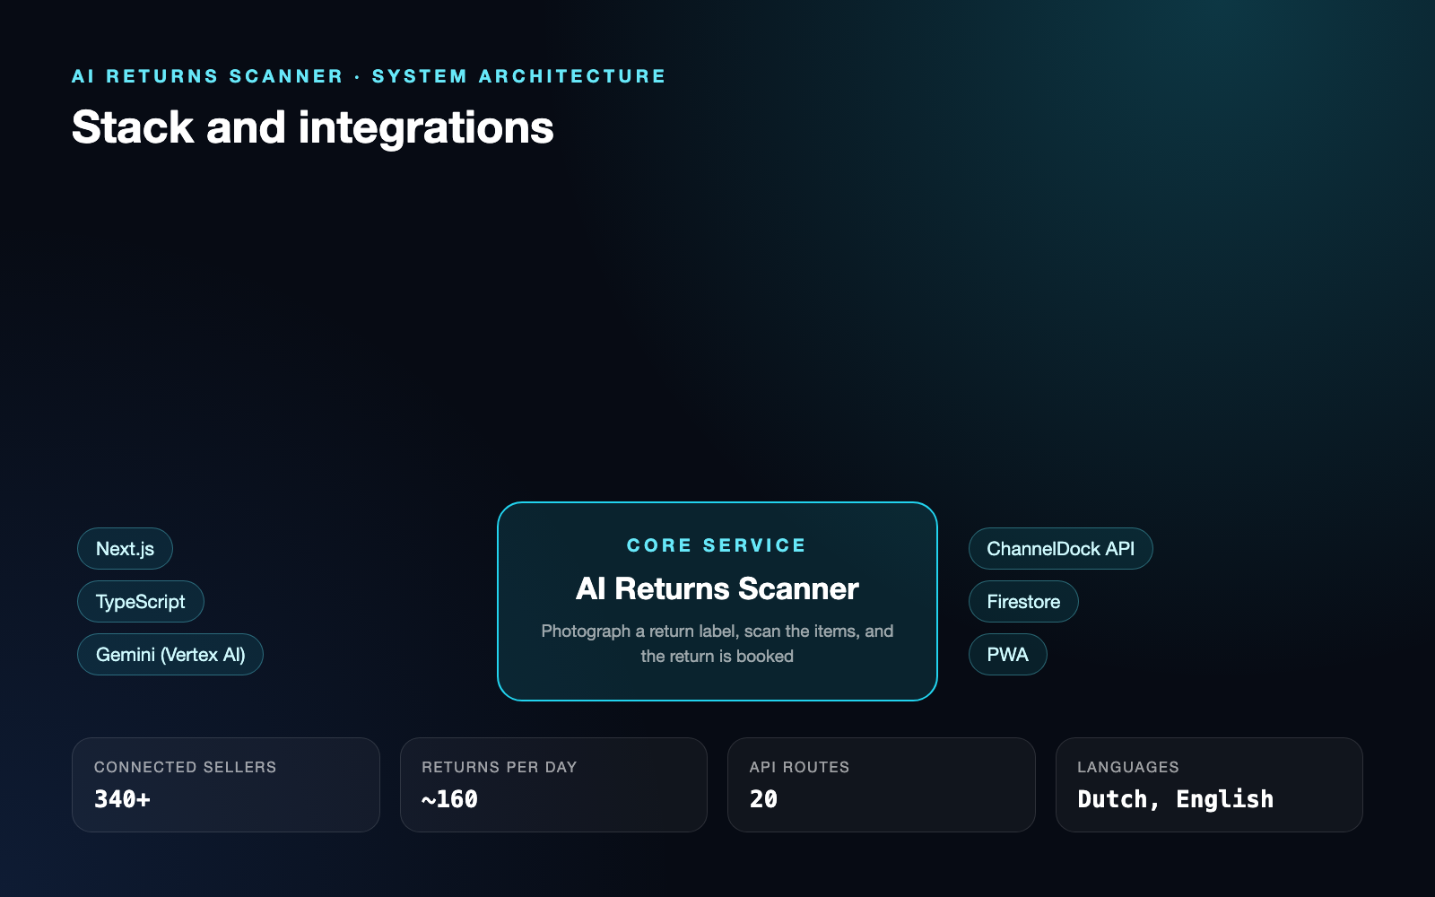Image resolution: width=1435 pixels, height=897 pixels.
Task: Click the 'CORE SERVICE' label
Action: (x=717, y=545)
